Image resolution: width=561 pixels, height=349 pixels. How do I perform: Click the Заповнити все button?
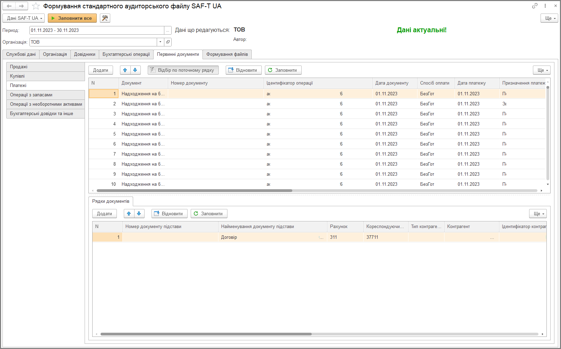[x=72, y=18]
